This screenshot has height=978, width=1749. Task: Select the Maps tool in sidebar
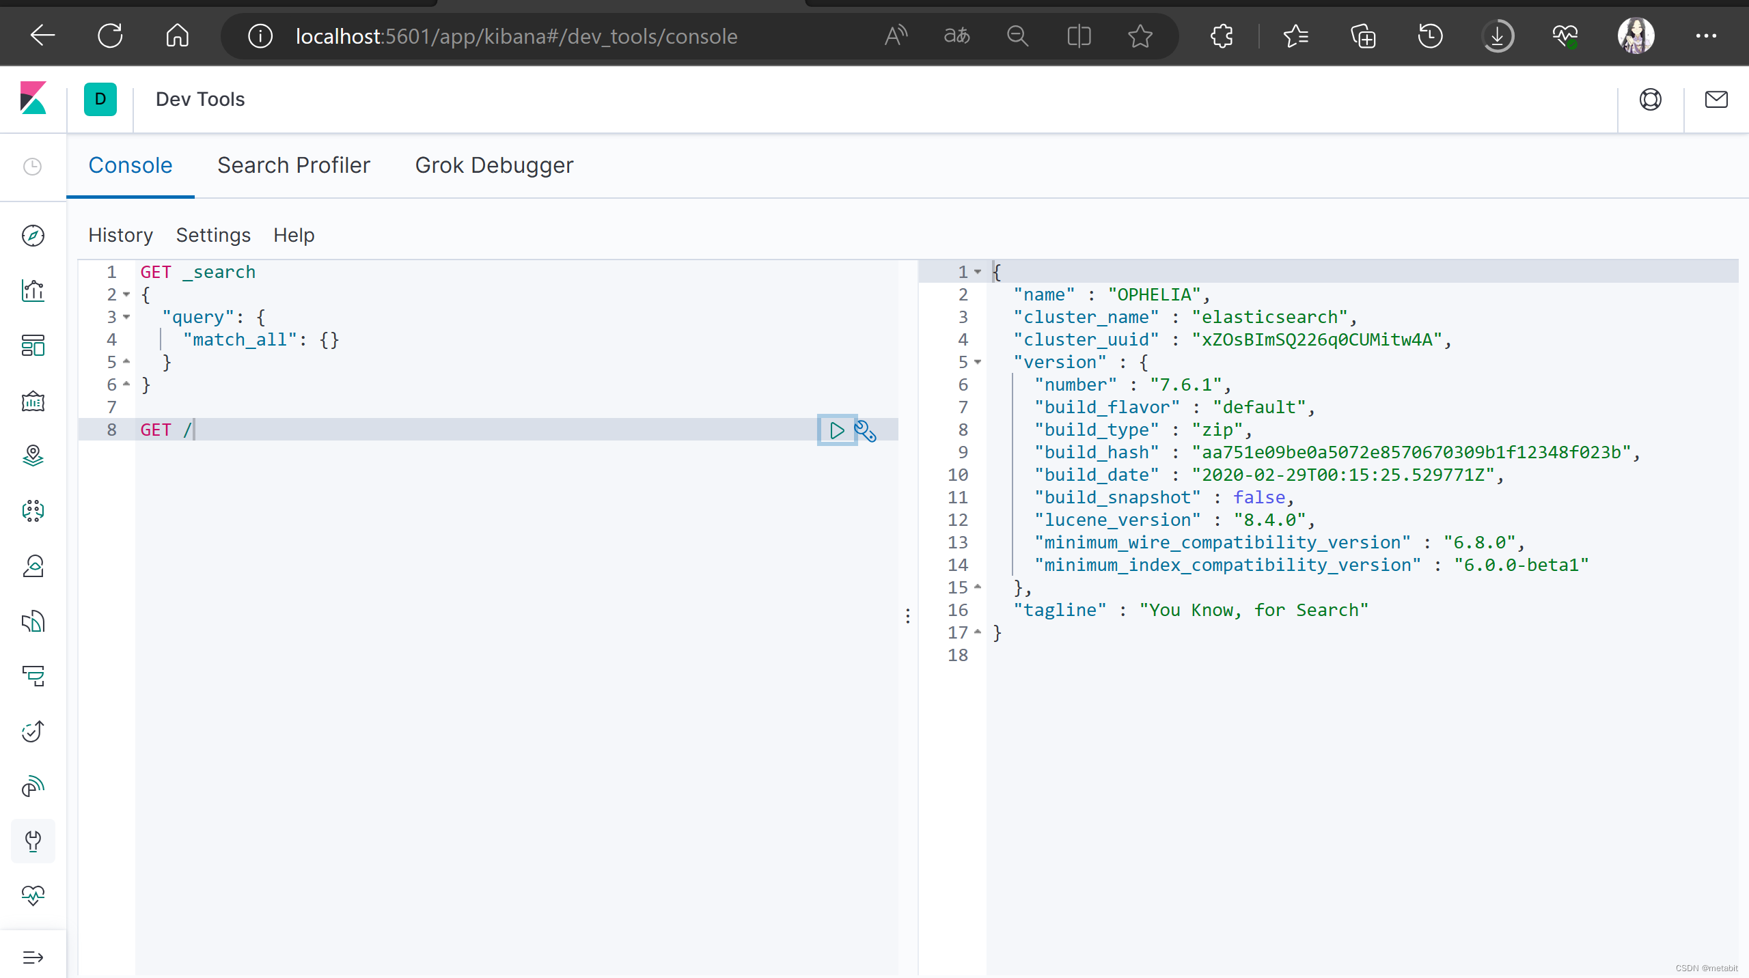pos(32,454)
